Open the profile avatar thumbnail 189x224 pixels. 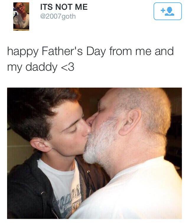[x=21, y=17]
